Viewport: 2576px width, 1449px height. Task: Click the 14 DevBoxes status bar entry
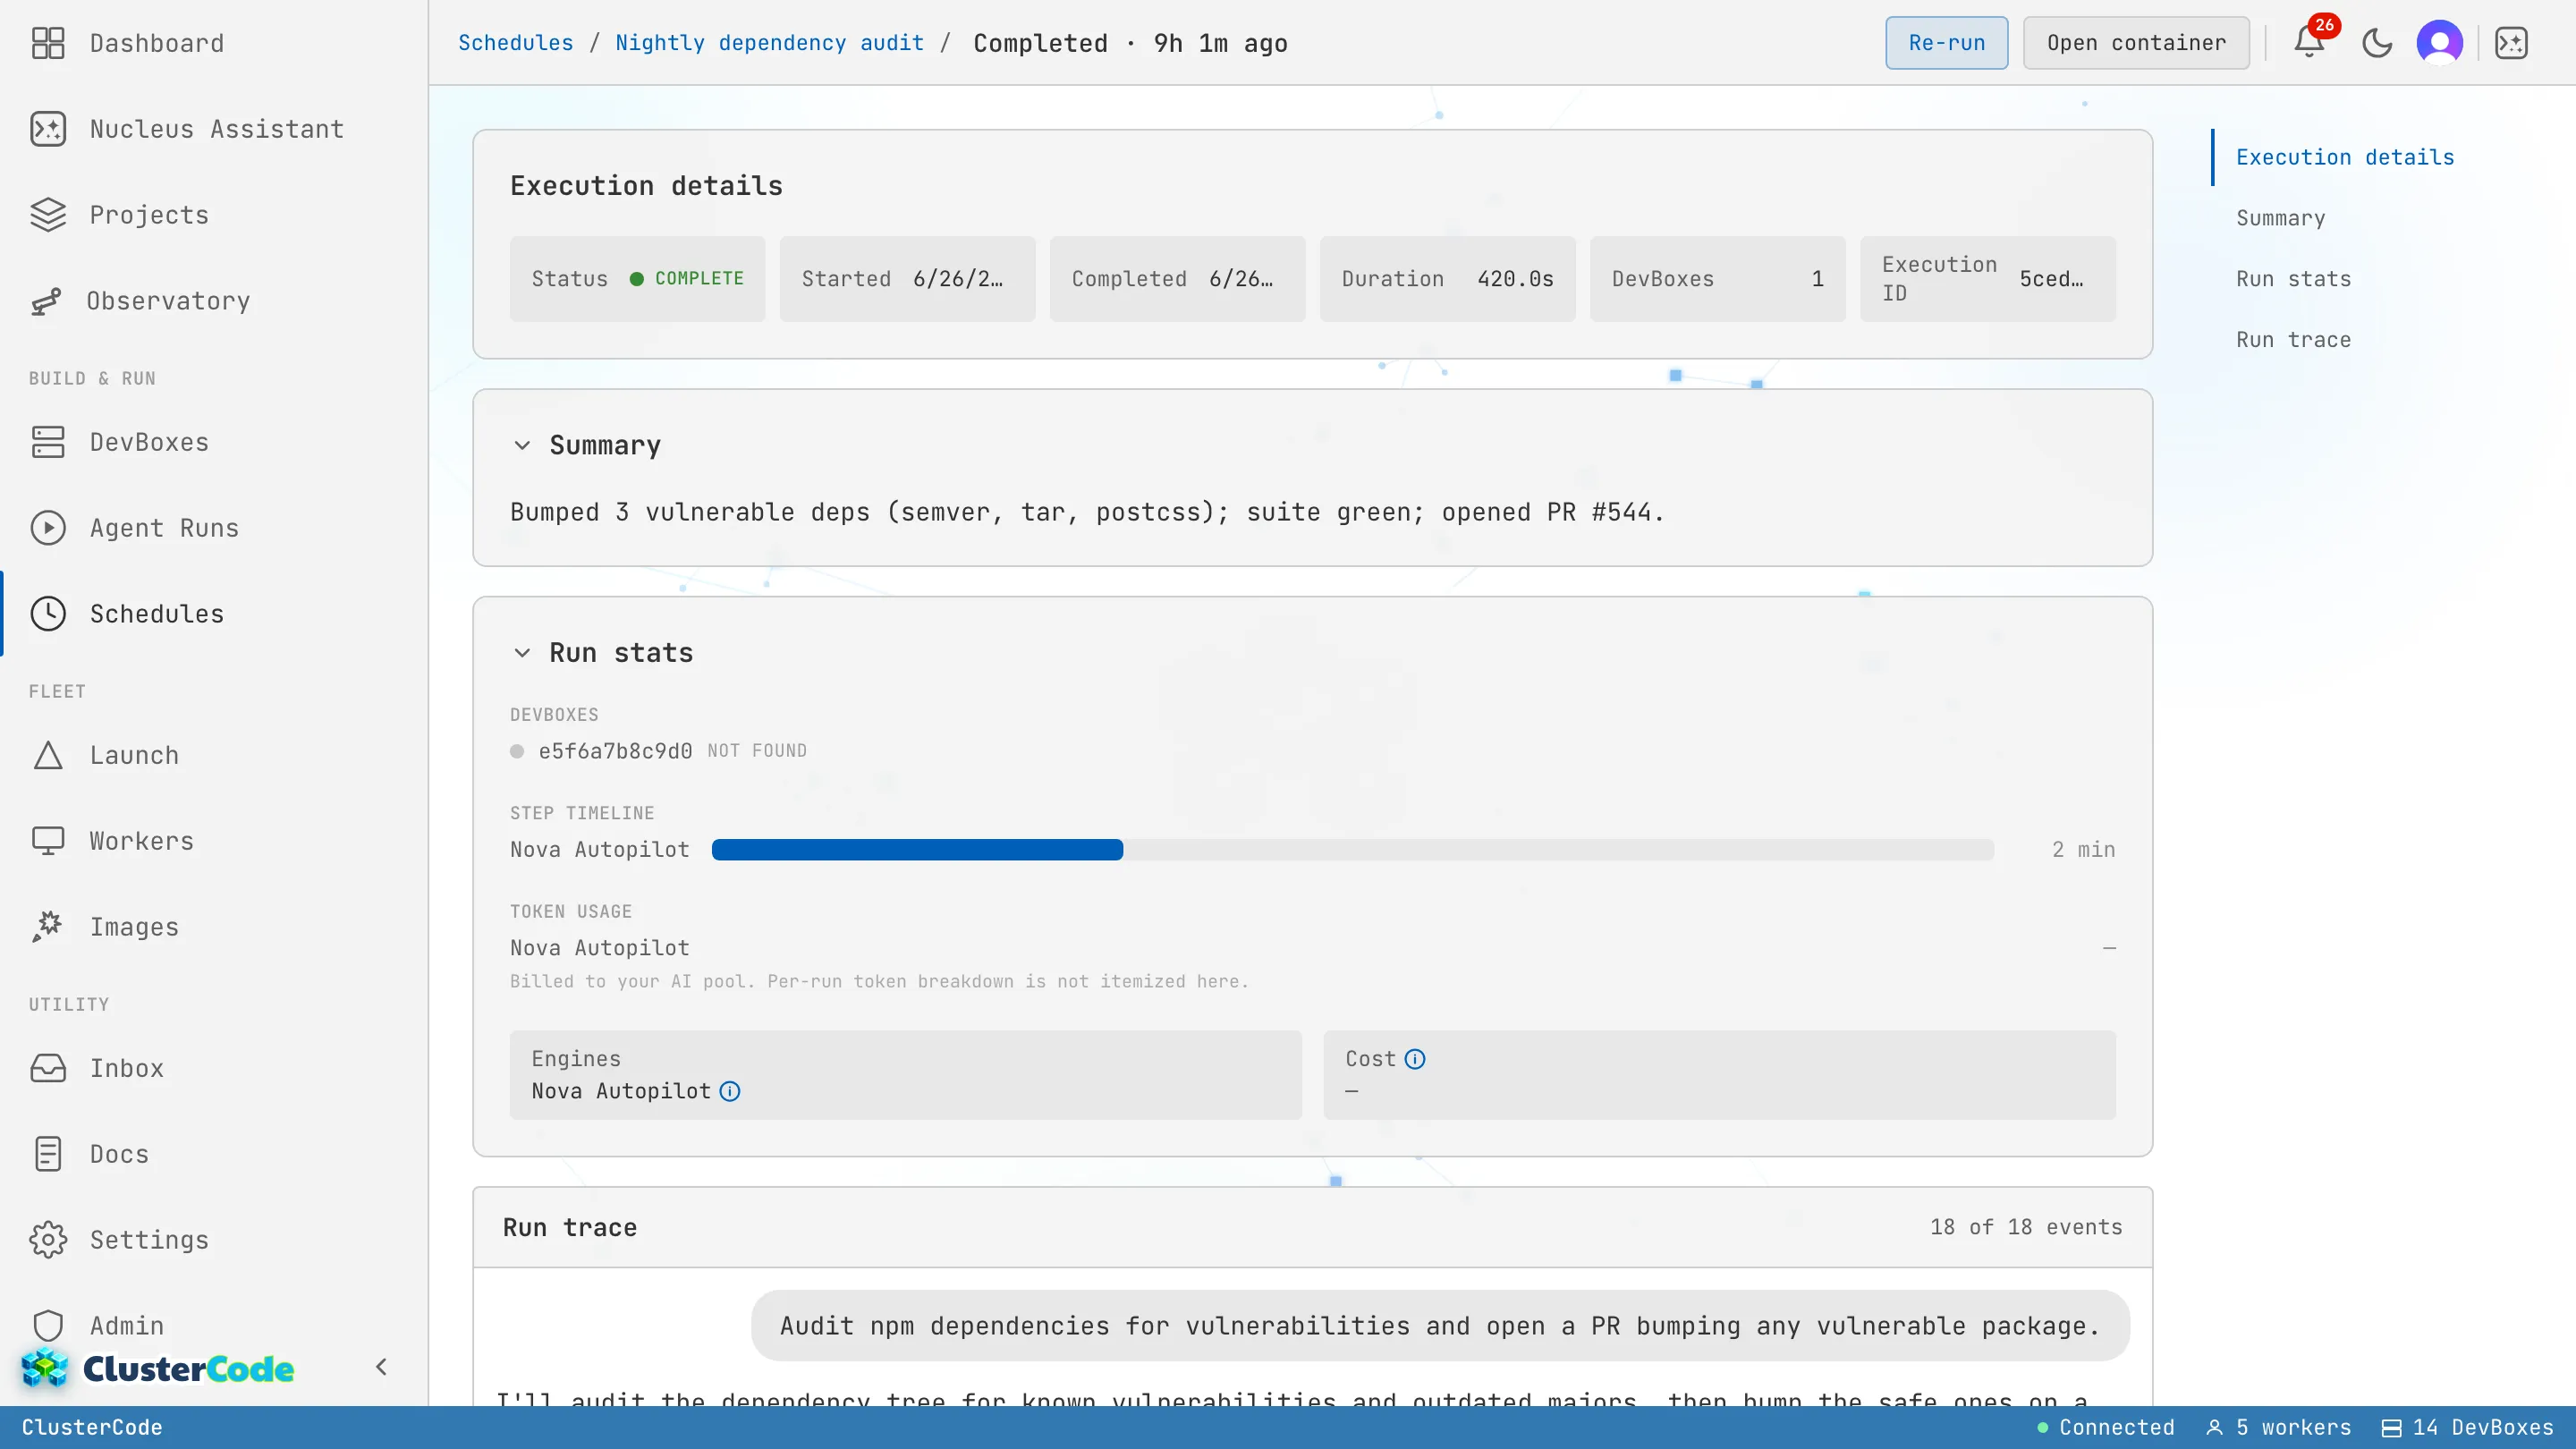click(x=2467, y=1428)
